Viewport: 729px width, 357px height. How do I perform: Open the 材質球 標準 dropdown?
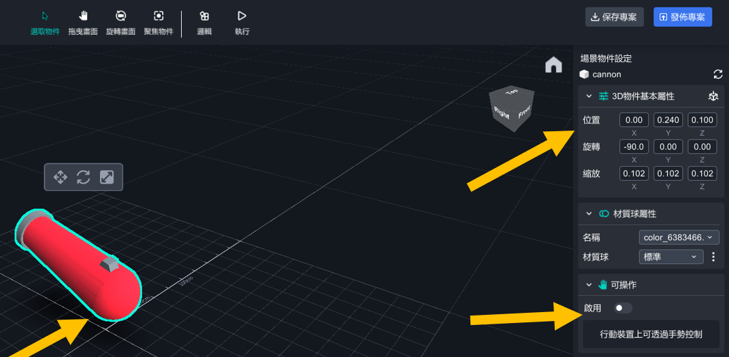pyautogui.click(x=671, y=257)
